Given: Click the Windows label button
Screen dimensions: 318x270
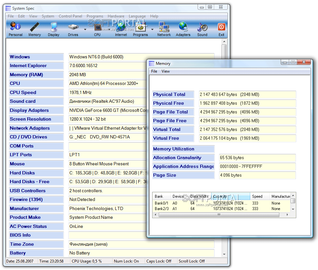Looking at the screenshot, I should pos(36,57).
